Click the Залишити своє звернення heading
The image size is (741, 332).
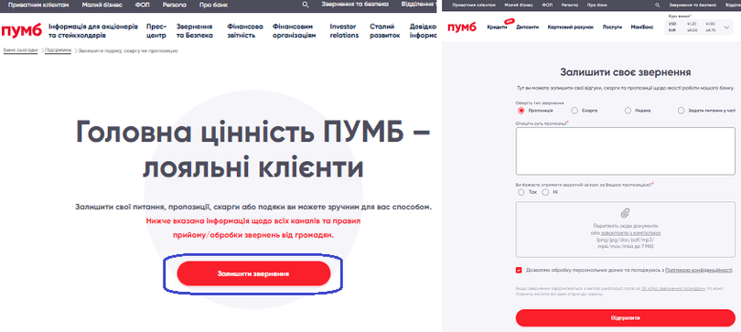pyautogui.click(x=625, y=72)
